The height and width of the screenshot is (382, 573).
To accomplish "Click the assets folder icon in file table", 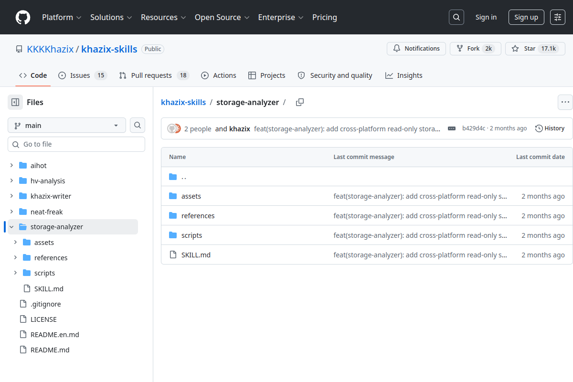I will point(173,196).
